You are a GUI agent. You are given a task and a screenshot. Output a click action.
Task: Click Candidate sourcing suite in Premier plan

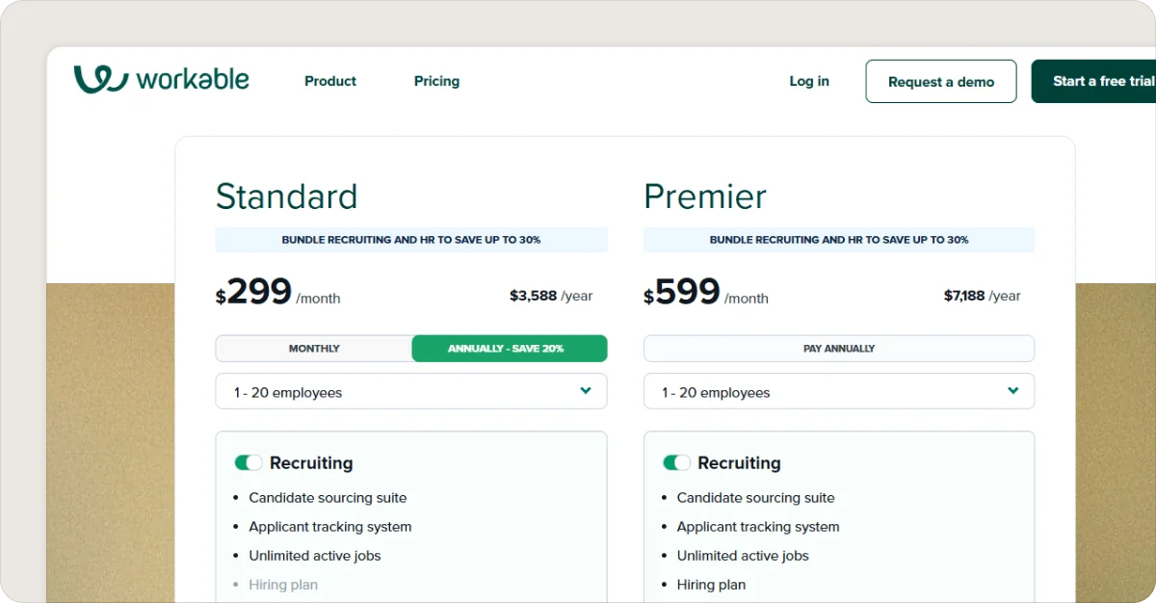[755, 498]
